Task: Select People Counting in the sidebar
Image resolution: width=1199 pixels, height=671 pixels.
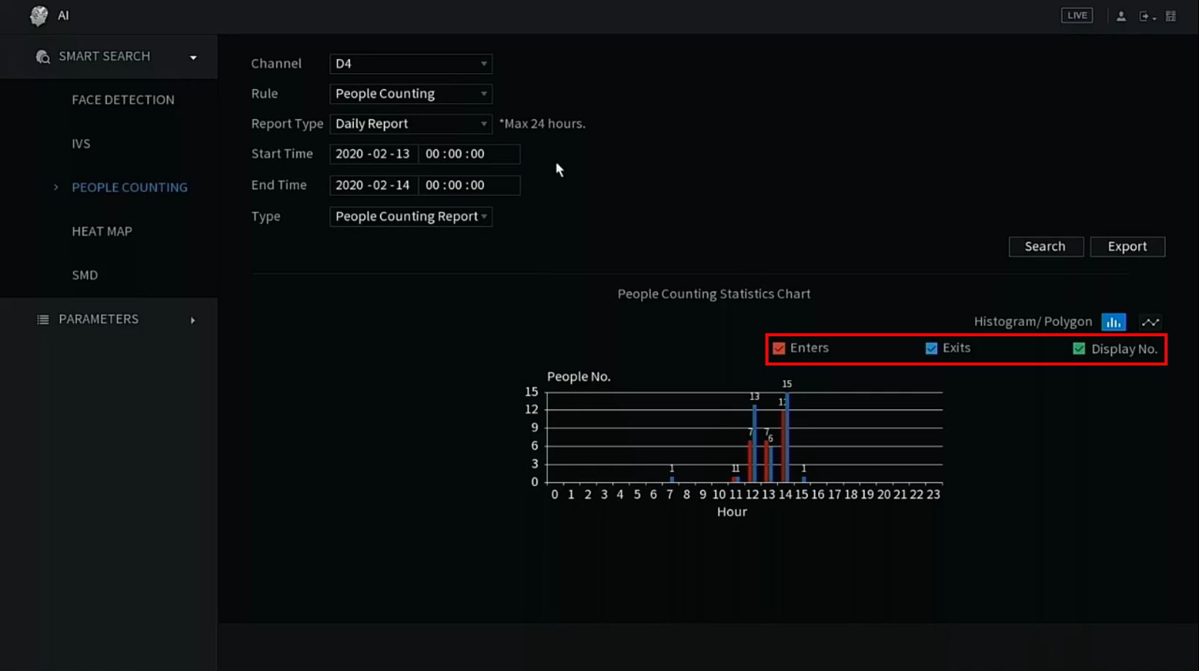Action: coord(129,188)
